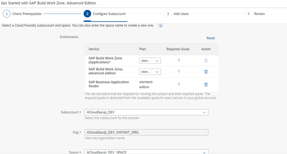Screen dimensions: 287x154
Task: Open plan dropdown for Work Zone (Application)
Action: (x=150, y=61)
